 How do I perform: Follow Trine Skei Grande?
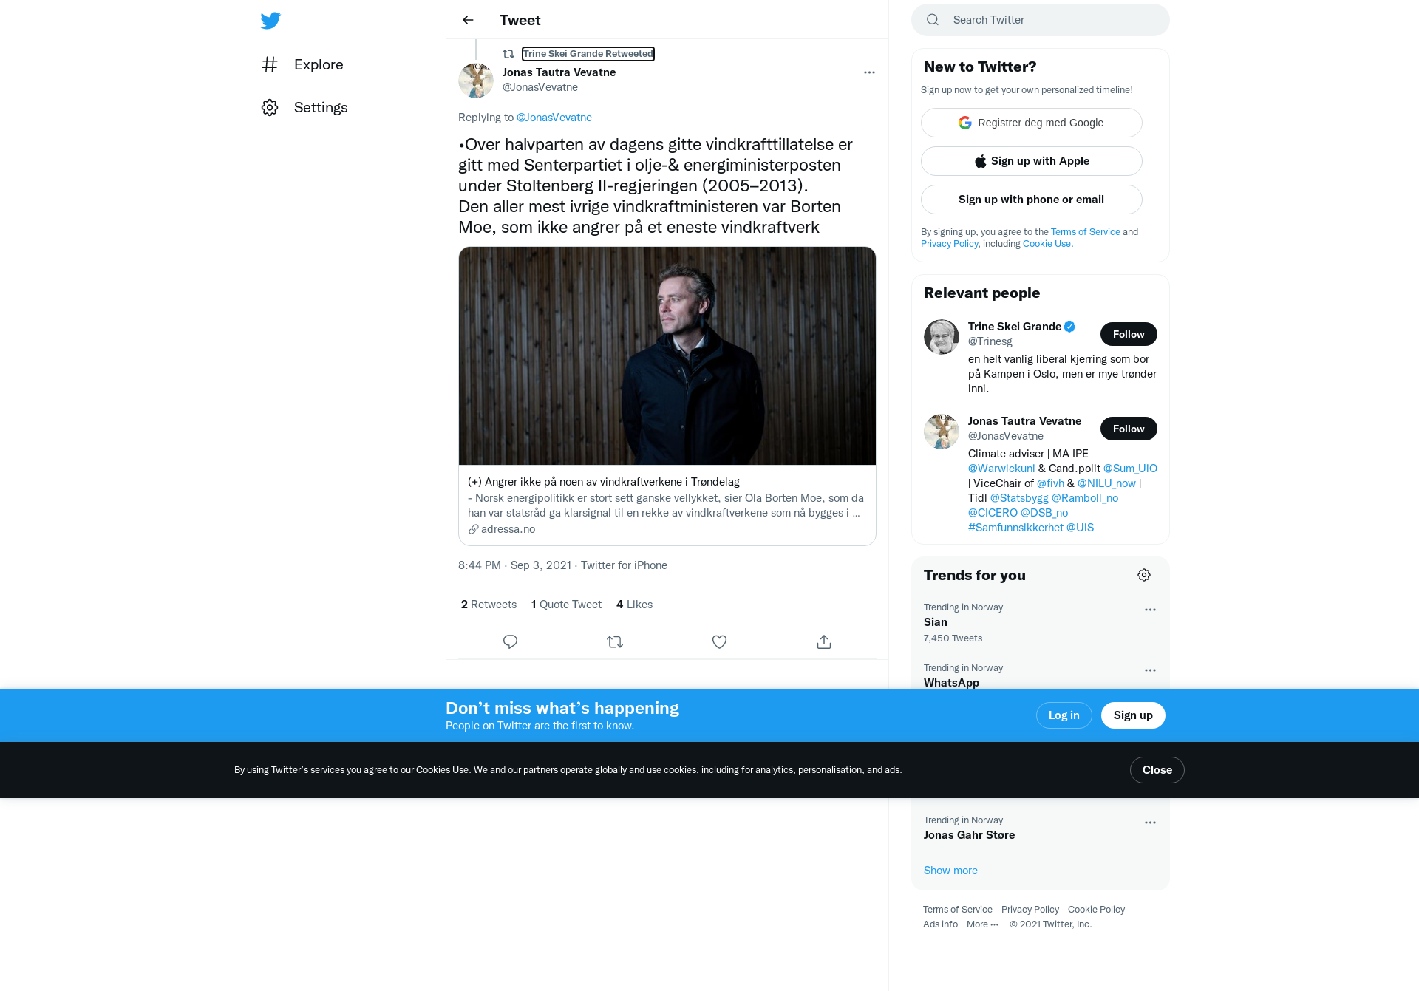[1129, 334]
